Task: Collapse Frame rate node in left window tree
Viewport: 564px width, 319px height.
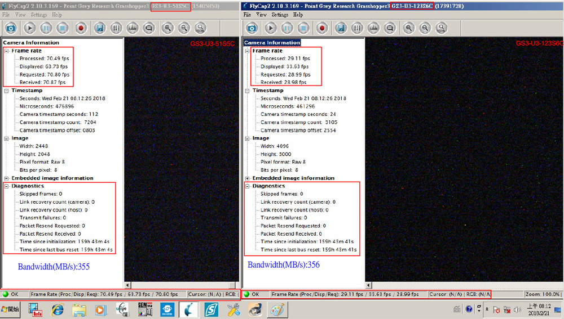Action: (6, 51)
